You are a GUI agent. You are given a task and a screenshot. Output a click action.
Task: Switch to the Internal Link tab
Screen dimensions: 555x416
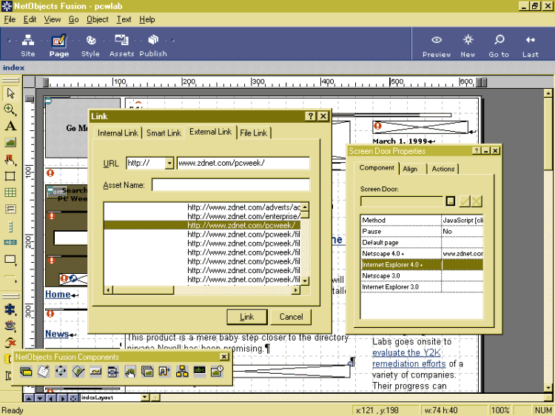[x=118, y=133]
